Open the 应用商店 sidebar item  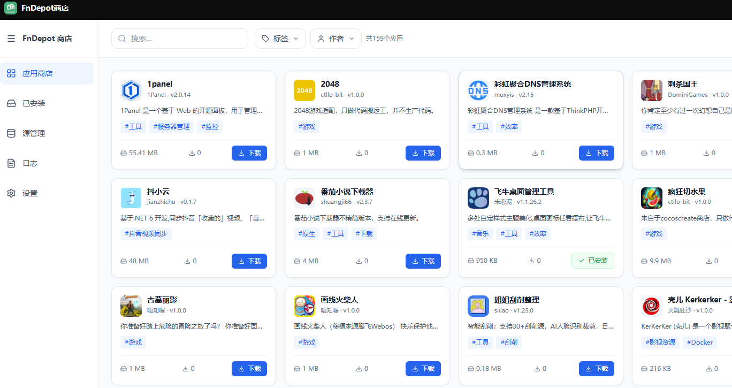coord(47,73)
